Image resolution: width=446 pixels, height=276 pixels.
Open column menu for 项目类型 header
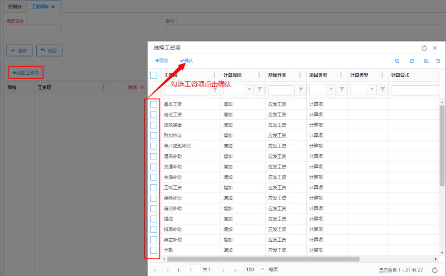pos(341,75)
